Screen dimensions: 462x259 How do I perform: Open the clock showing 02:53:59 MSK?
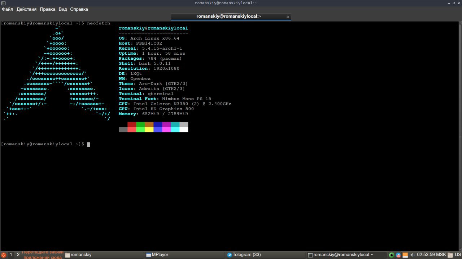[431, 255]
